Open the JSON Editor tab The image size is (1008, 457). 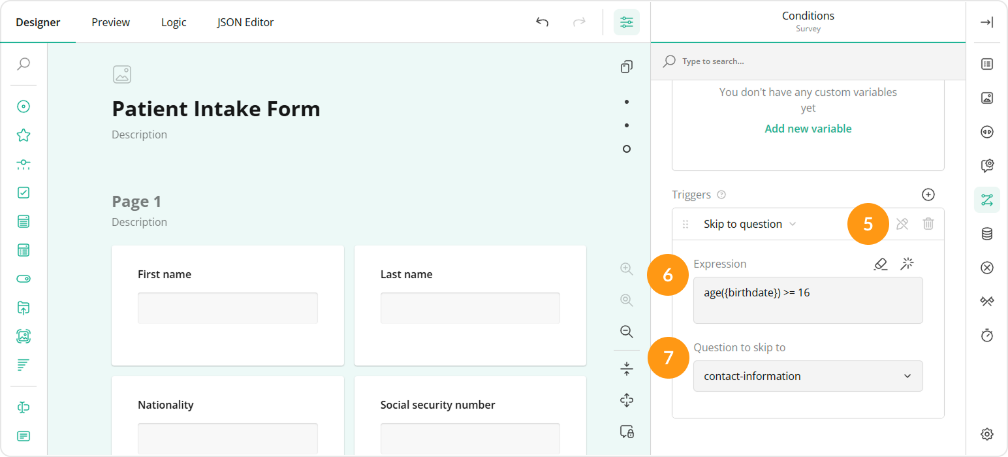pyautogui.click(x=245, y=22)
